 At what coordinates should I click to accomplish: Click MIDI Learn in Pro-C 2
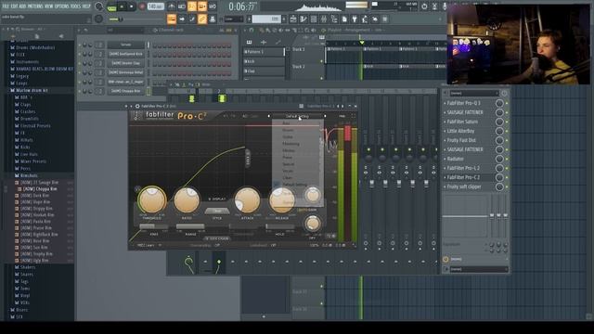click(x=145, y=245)
